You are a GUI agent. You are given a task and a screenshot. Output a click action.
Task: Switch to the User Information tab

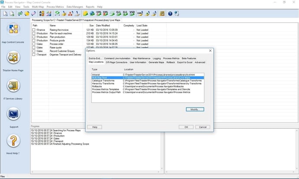138,62
